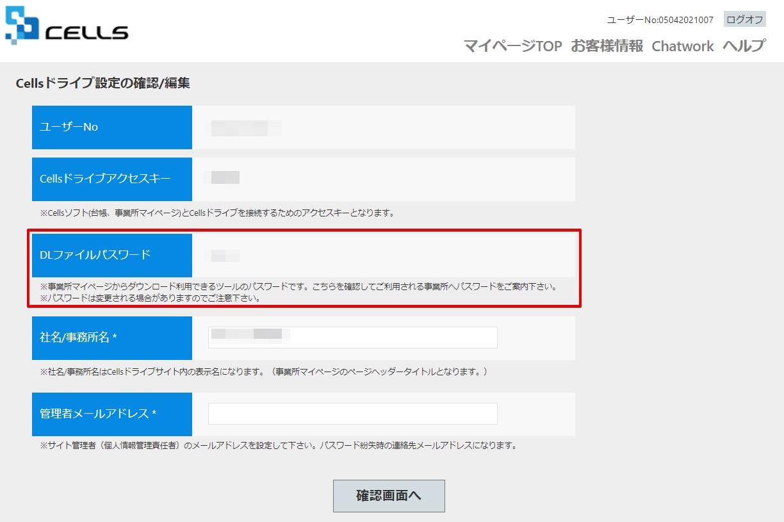
Task: Click the blurred DLファイルパスワード value
Action: coord(223,256)
